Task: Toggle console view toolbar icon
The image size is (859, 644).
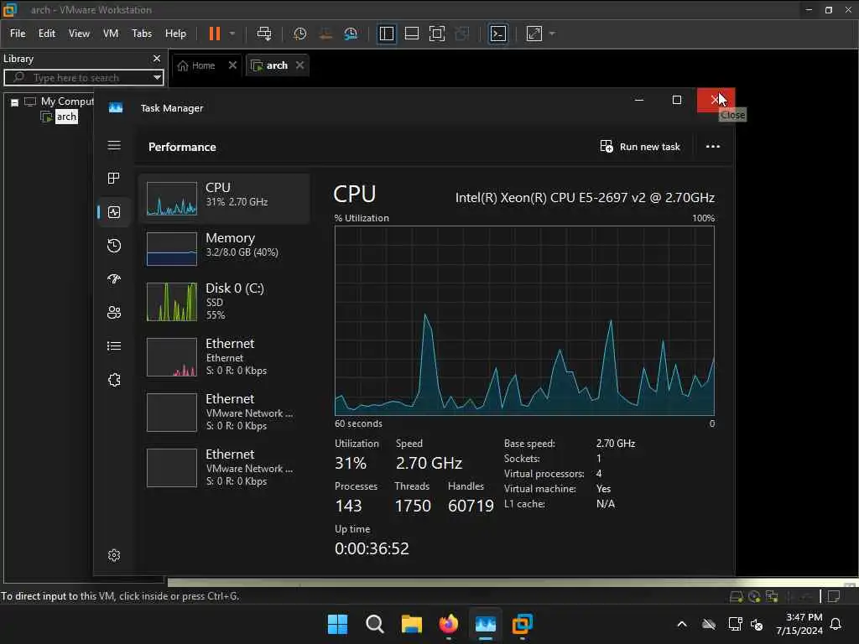Action: point(498,34)
